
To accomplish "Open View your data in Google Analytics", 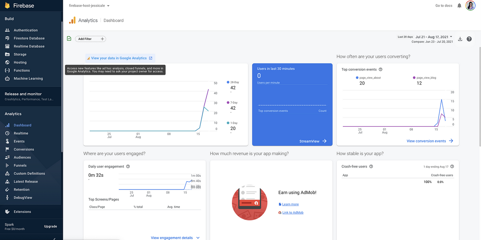I will click(x=120, y=58).
